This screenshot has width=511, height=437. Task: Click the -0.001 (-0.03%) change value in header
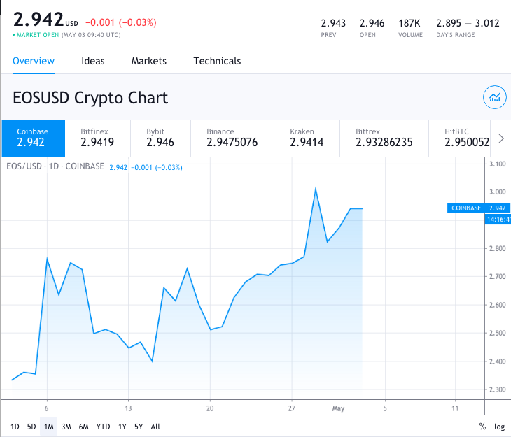(x=121, y=22)
